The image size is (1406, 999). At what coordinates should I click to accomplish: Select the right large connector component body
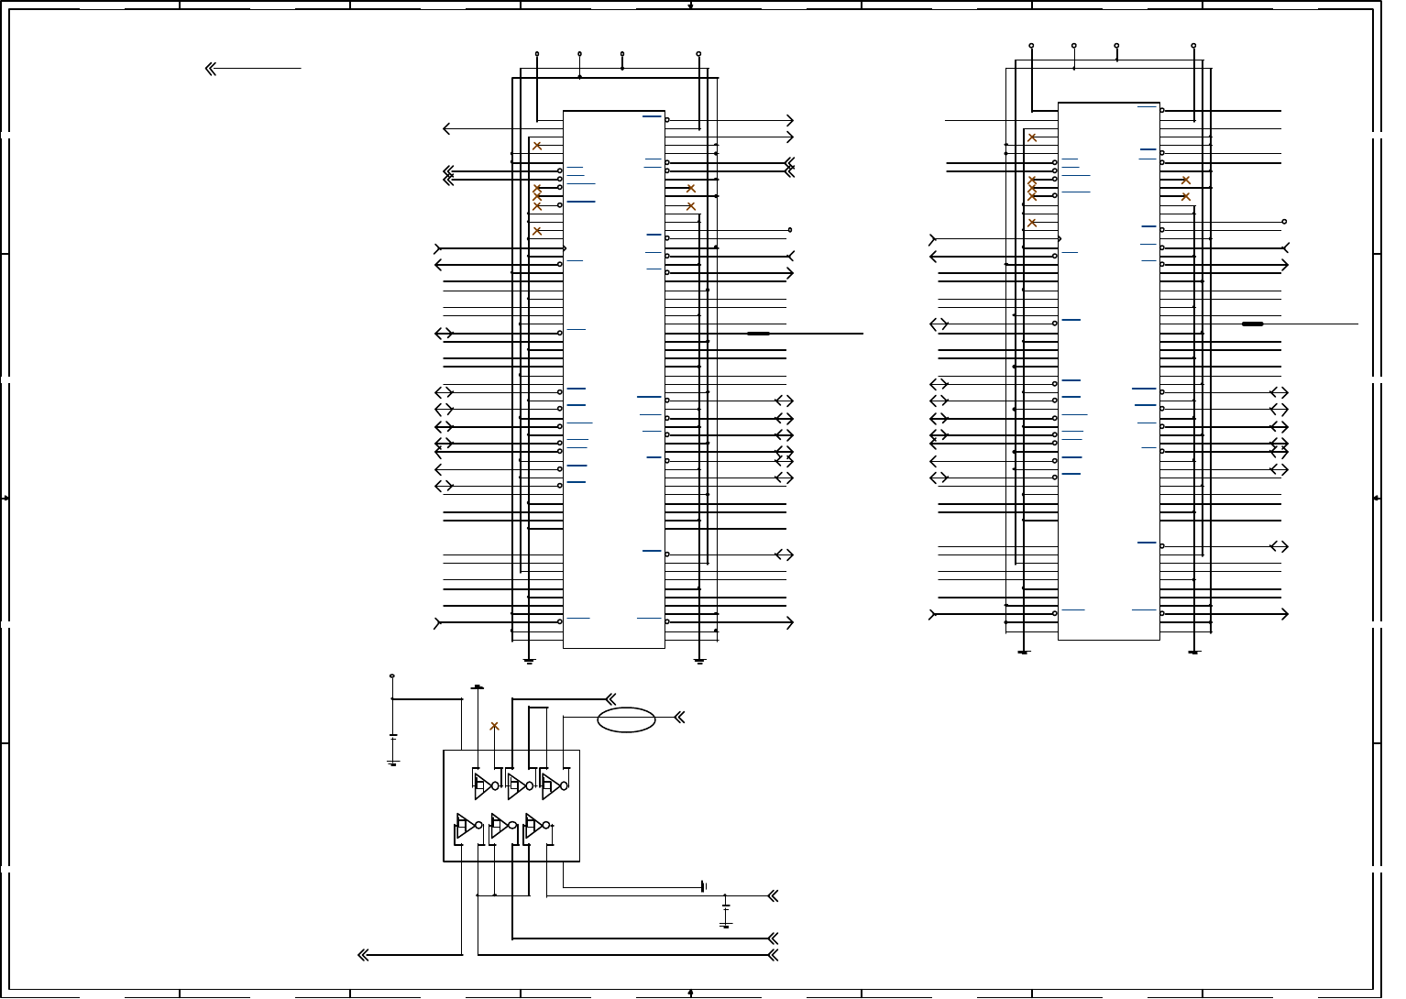(1109, 371)
